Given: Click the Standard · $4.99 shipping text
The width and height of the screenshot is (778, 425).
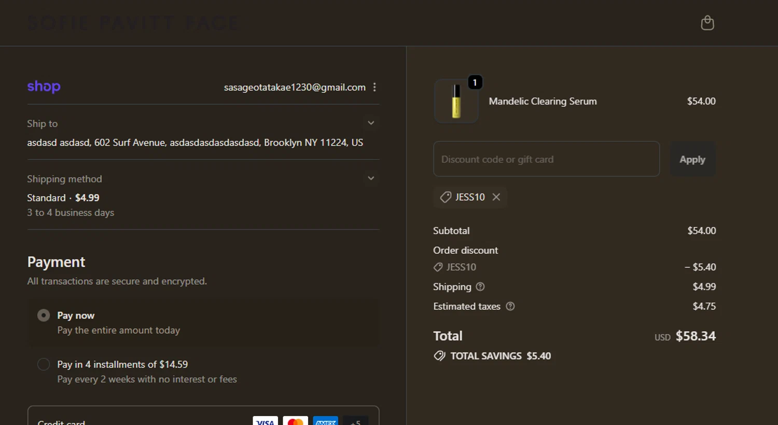Looking at the screenshot, I should point(63,198).
